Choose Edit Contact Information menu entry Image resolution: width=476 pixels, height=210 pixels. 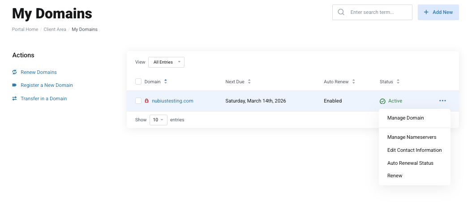414,150
